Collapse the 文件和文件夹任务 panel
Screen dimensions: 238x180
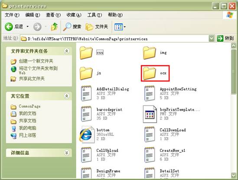click(67, 51)
